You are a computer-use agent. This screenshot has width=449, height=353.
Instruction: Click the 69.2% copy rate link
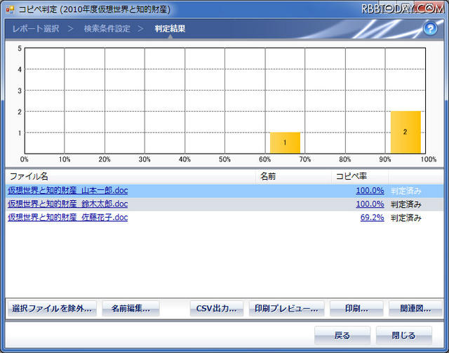coord(373,218)
